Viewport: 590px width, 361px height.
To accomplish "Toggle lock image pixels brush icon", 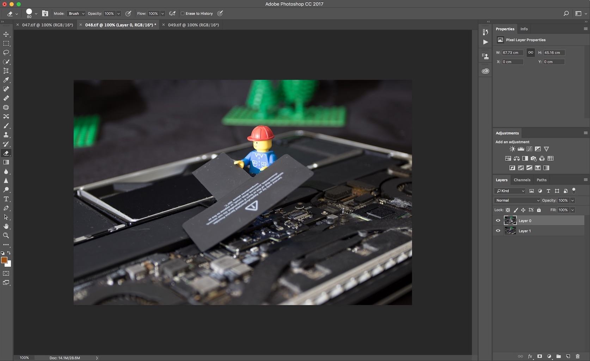I will click(x=516, y=210).
